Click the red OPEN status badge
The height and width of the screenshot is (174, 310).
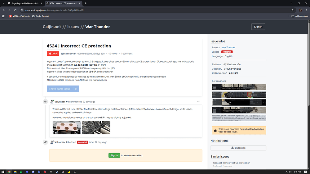[53, 54]
